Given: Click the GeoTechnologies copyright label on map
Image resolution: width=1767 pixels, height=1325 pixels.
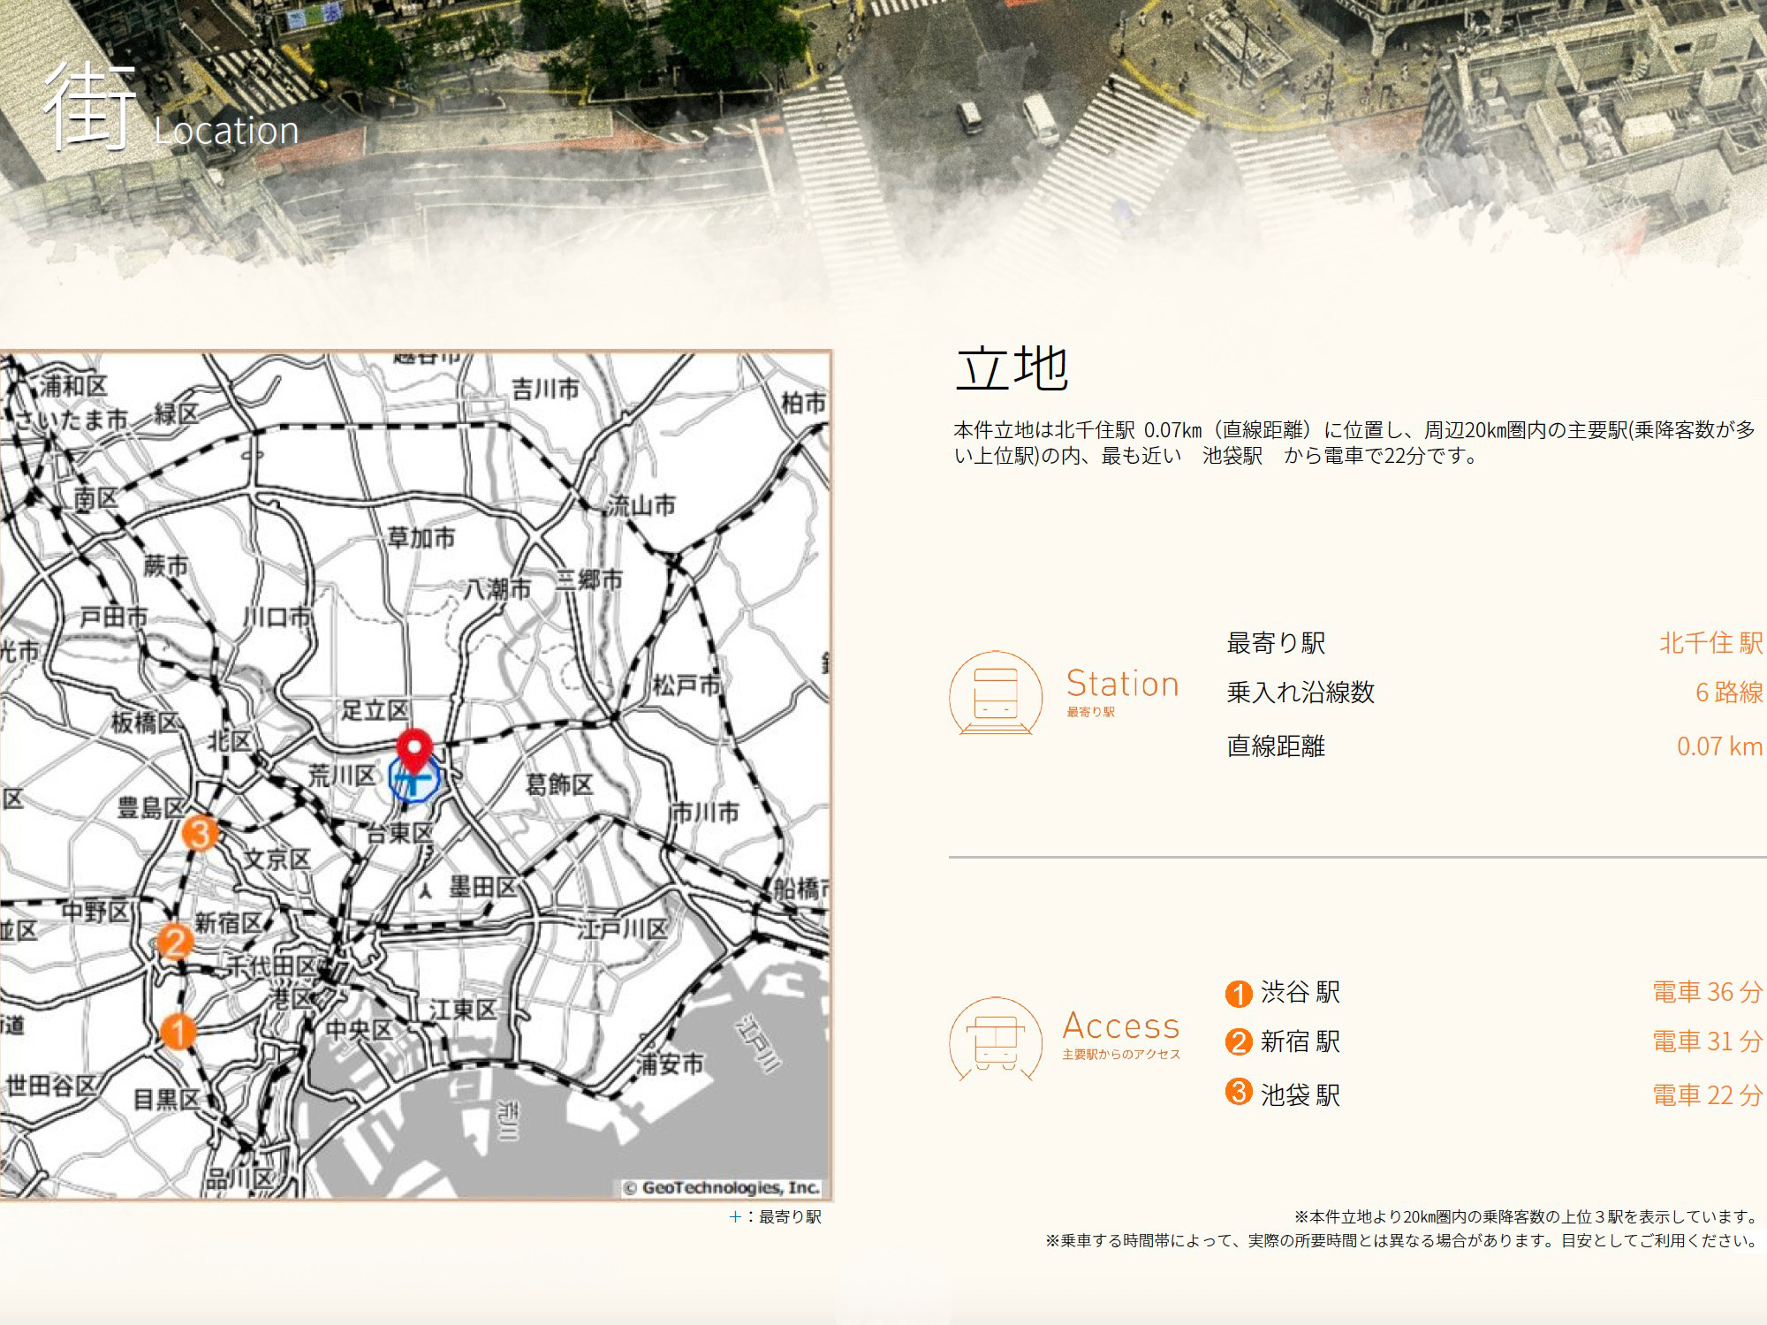Looking at the screenshot, I should click(722, 1188).
